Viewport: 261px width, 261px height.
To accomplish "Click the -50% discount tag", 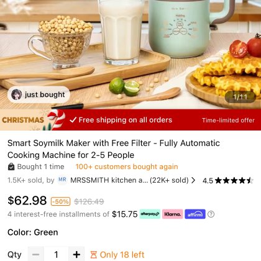I will pos(60,201).
